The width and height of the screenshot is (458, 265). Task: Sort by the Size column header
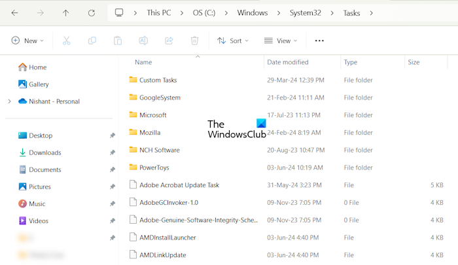click(414, 62)
